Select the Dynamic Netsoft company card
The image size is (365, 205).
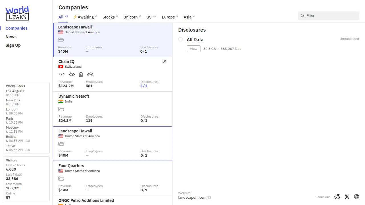coord(112,109)
